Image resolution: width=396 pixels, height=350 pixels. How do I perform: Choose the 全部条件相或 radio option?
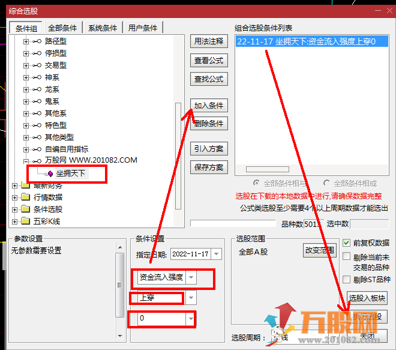[326, 183]
